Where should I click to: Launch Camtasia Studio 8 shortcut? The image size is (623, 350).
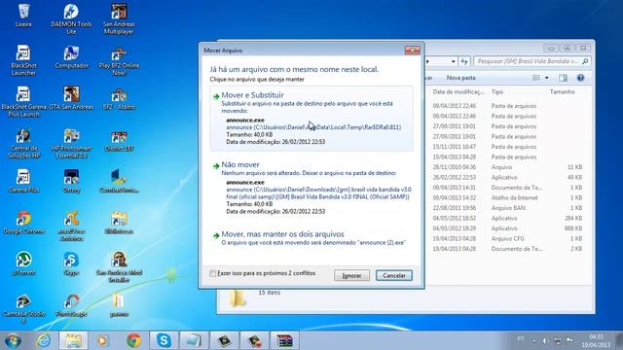click(x=23, y=309)
